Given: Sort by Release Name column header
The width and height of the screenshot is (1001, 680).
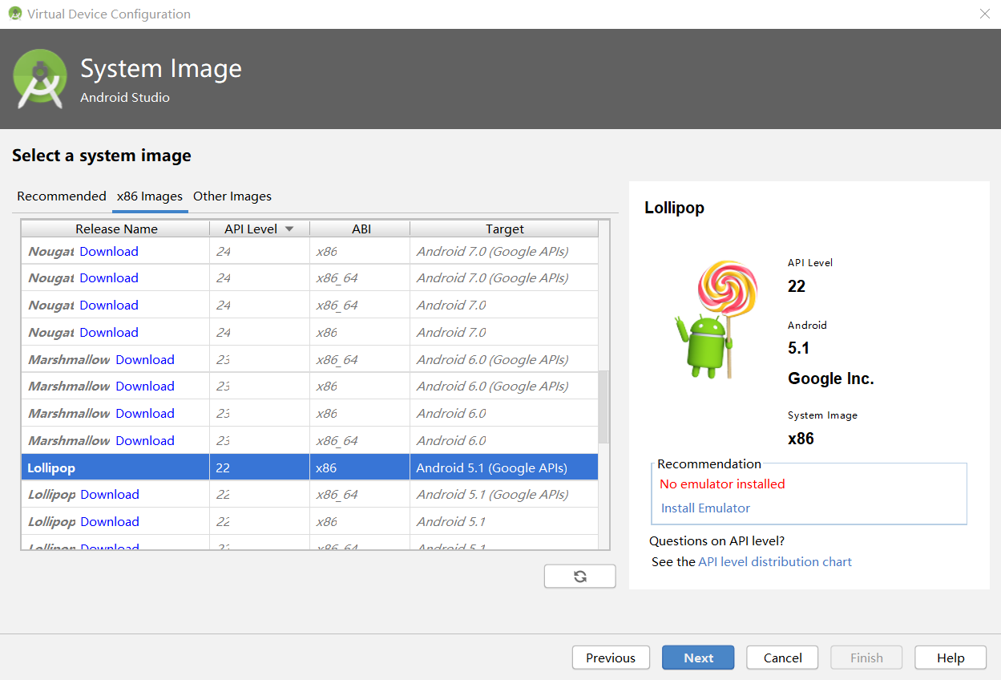Looking at the screenshot, I should coord(116,229).
